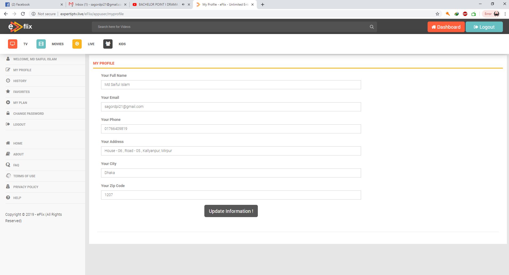Click the sign-out icon beside sidebar Logout
The image size is (509, 275).
click(8, 124)
